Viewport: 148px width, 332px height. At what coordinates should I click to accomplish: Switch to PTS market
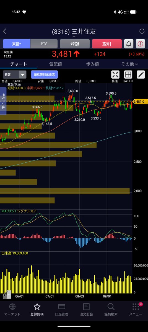(x=44, y=44)
